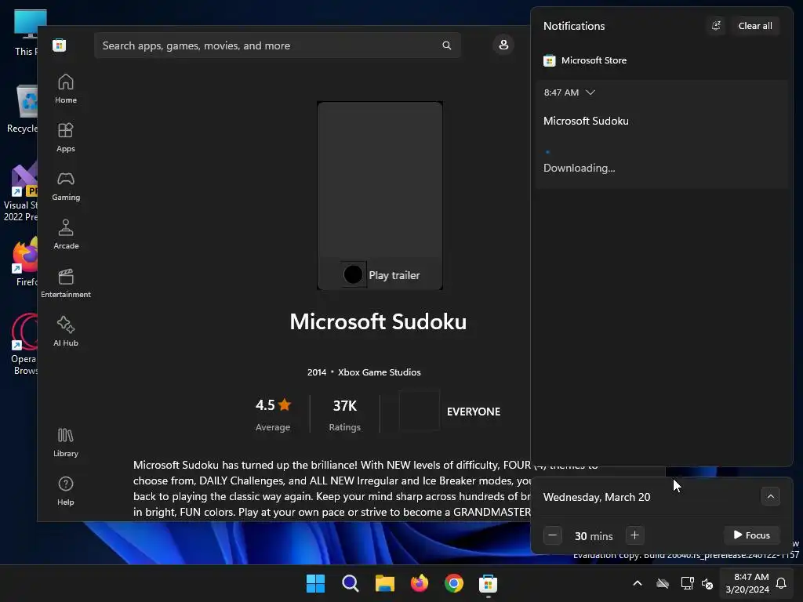Click the 4.5 star average rating
The height and width of the screenshot is (602, 803).
(x=273, y=415)
